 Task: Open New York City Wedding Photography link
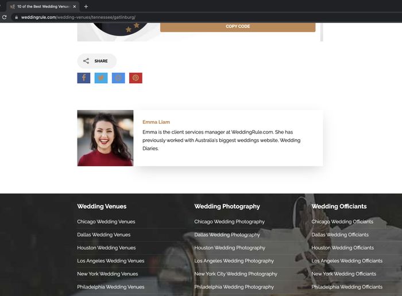coord(236,274)
